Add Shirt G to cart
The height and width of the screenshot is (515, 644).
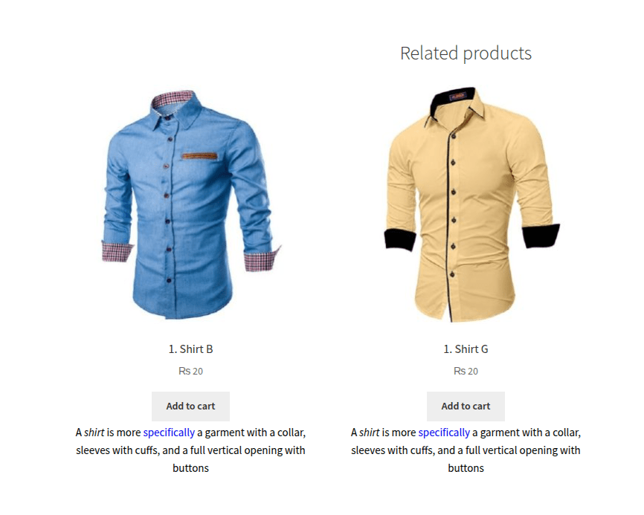[x=466, y=407]
